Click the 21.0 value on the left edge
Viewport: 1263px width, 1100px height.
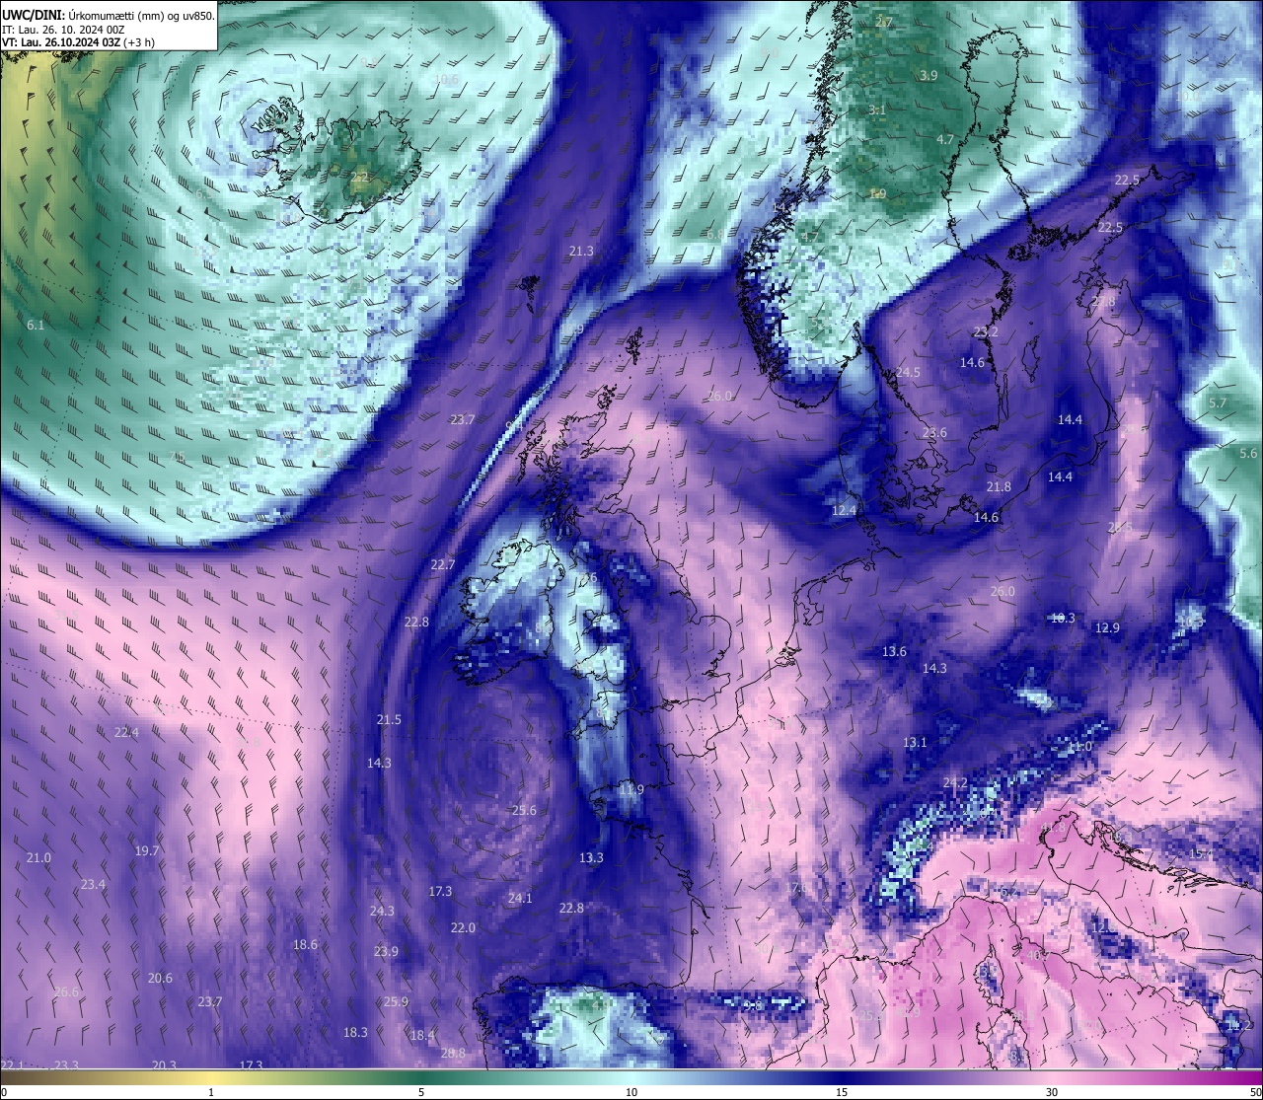pyautogui.click(x=38, y=857)
